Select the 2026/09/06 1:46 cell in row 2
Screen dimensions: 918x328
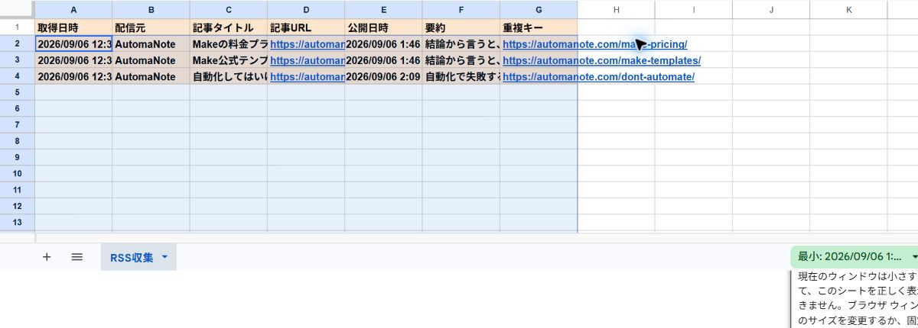383,43
